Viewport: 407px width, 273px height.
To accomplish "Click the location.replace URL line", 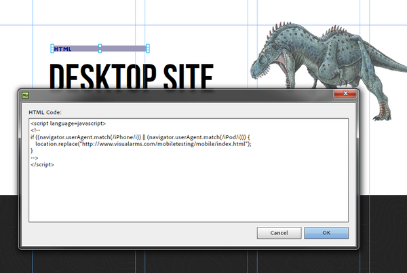I will tap(143, 144).
